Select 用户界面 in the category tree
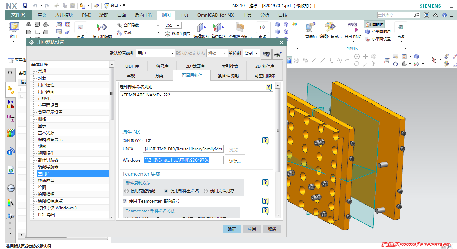Screen dimensions: 457x249 pyautogui.click(x=46, y=92)
